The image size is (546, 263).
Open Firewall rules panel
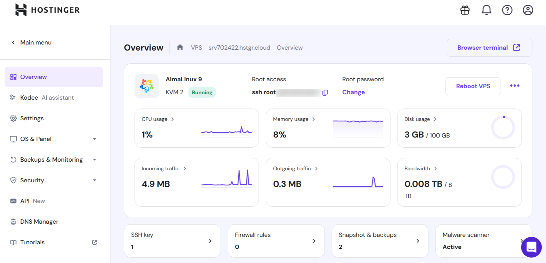click(x=276, y=241)
